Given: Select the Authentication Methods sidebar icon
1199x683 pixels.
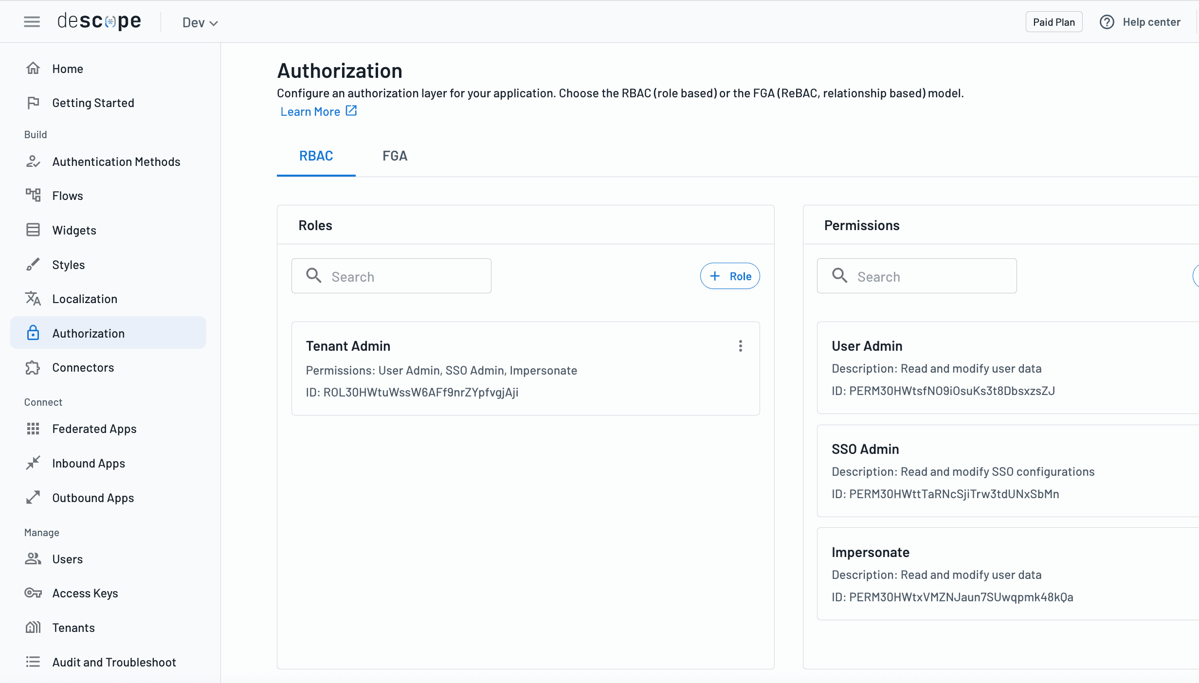Looking at the screenshot, I should pyautogui.click(x=33, y=162).
